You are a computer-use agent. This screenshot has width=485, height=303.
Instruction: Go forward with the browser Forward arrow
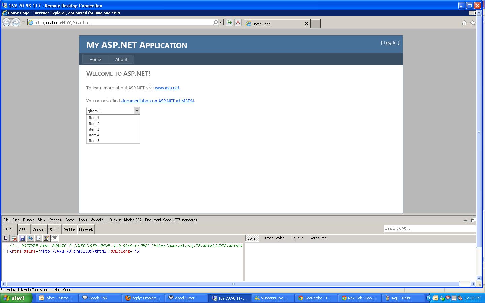click(x=16, y=22)
